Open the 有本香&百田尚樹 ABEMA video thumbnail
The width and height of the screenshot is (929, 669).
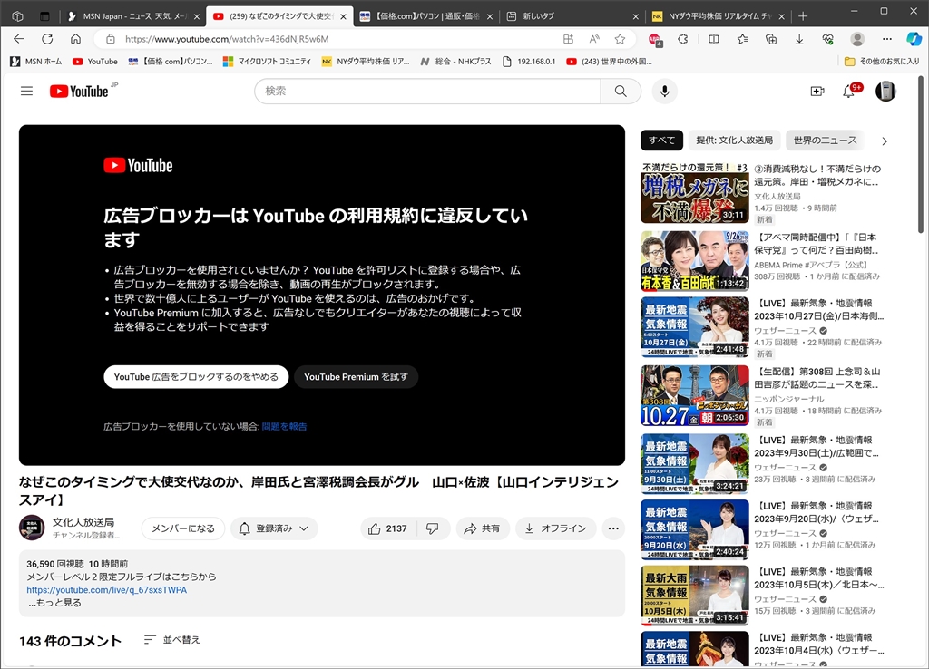694,261
